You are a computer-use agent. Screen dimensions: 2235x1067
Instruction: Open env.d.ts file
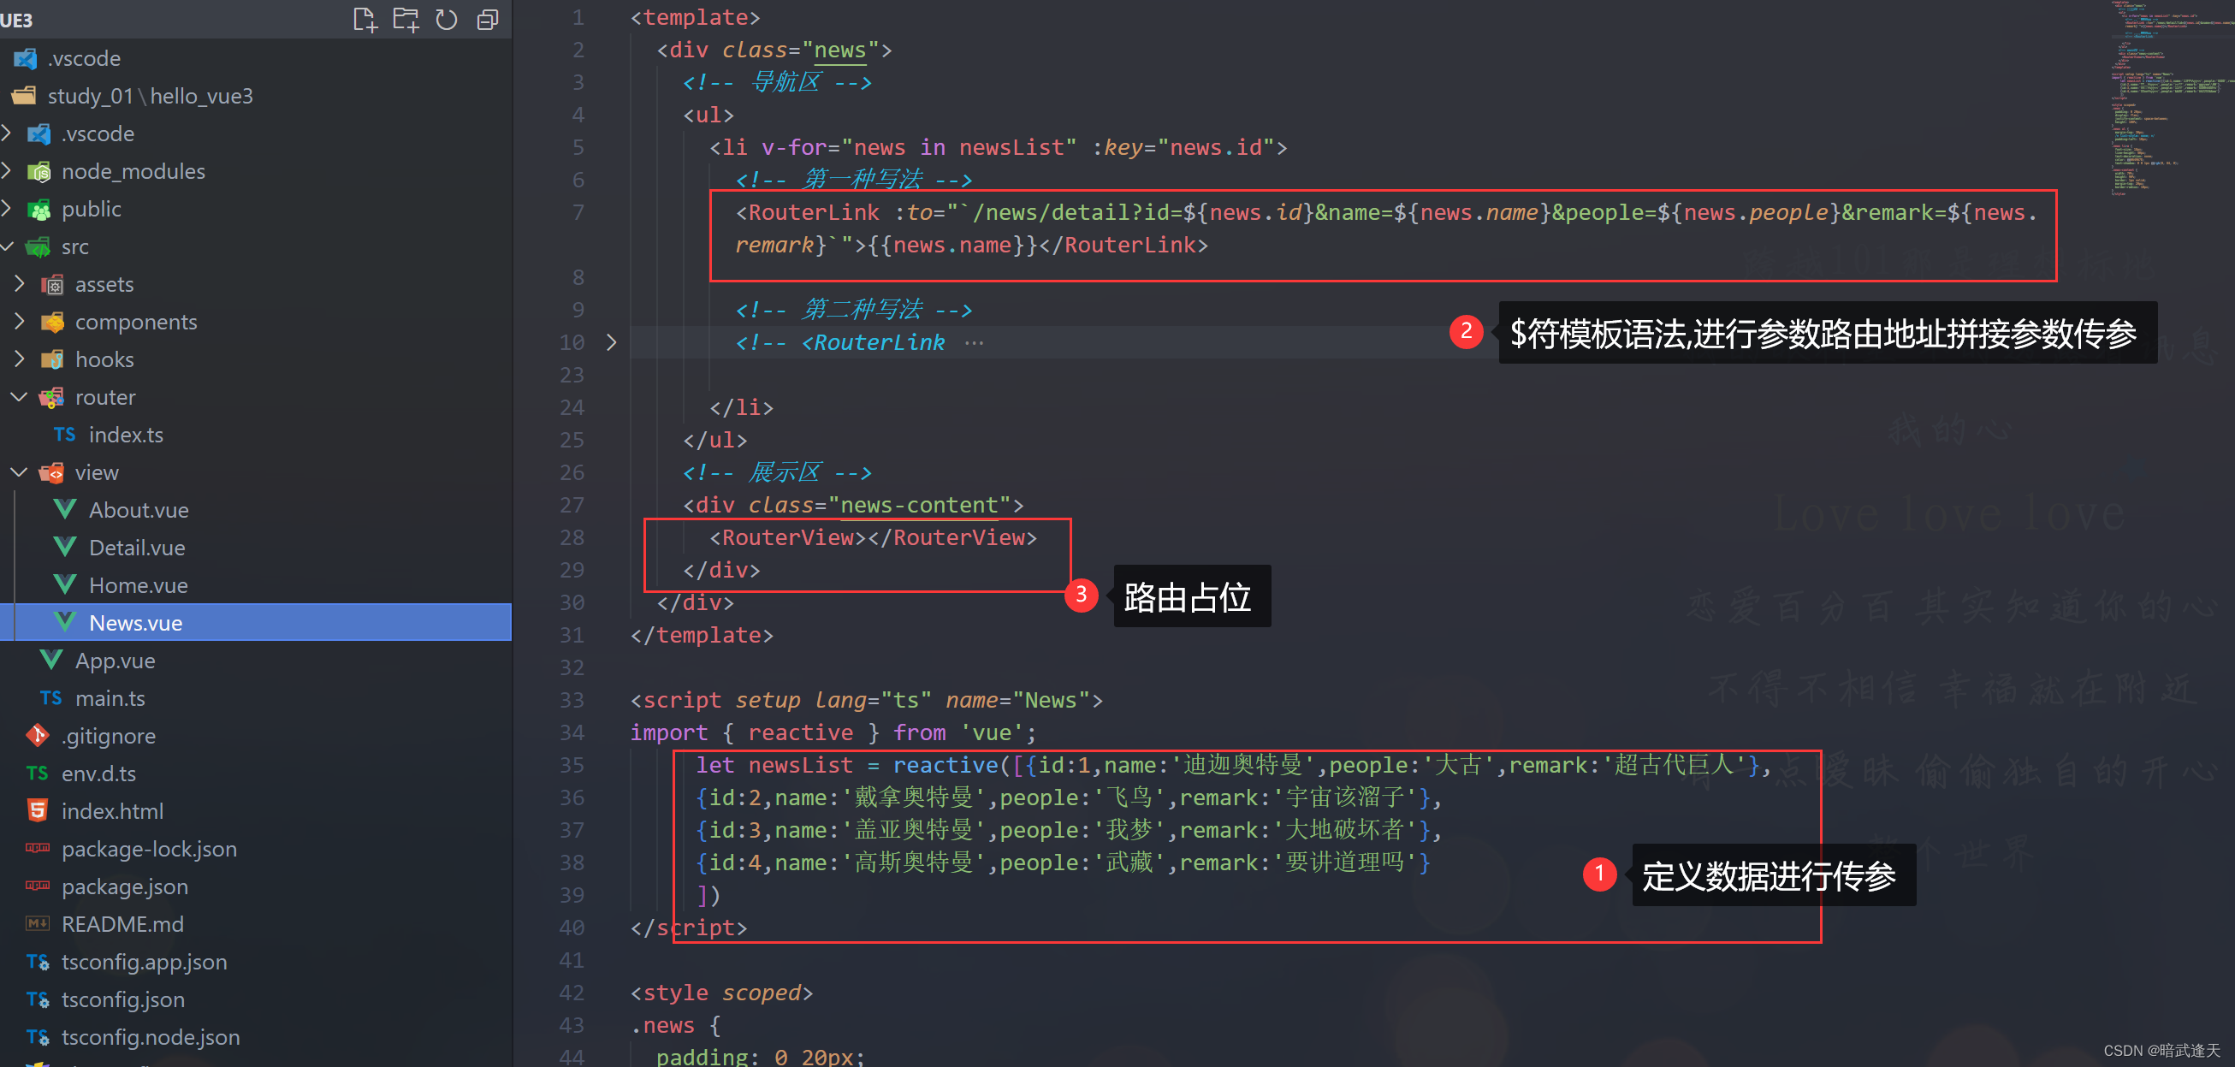click(x=99, y=773)
